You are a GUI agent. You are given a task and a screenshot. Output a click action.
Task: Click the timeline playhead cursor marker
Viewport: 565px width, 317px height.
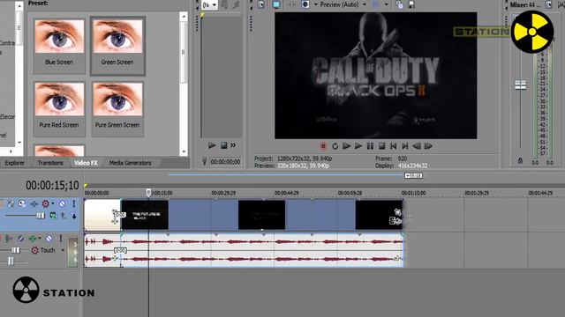(148, 193)
